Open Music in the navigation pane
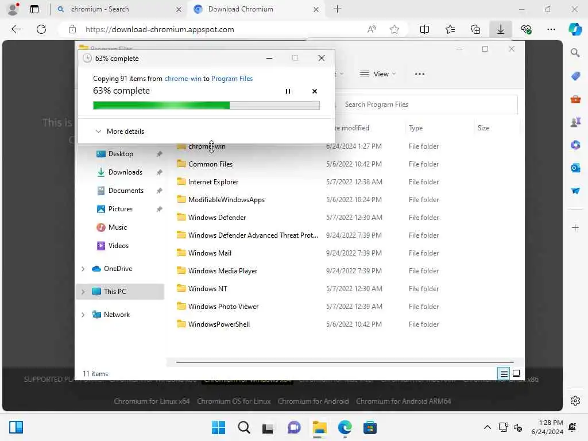Viewport: 588px width, 441px height. (x=117, y=227)
